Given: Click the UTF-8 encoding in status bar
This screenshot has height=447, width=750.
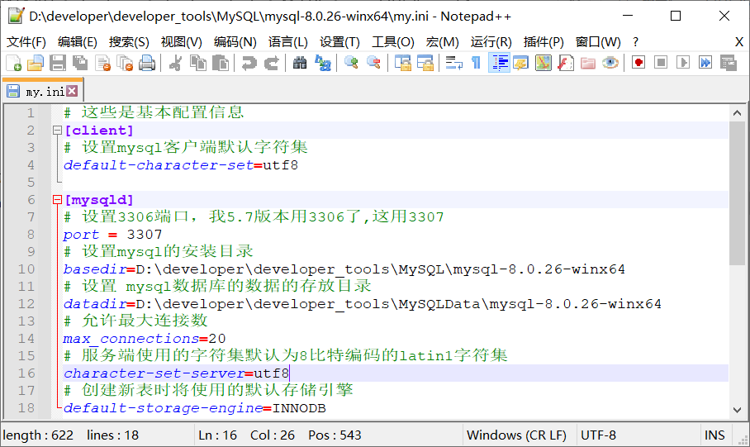Looking at the screenshot, I should coord(598,435).
